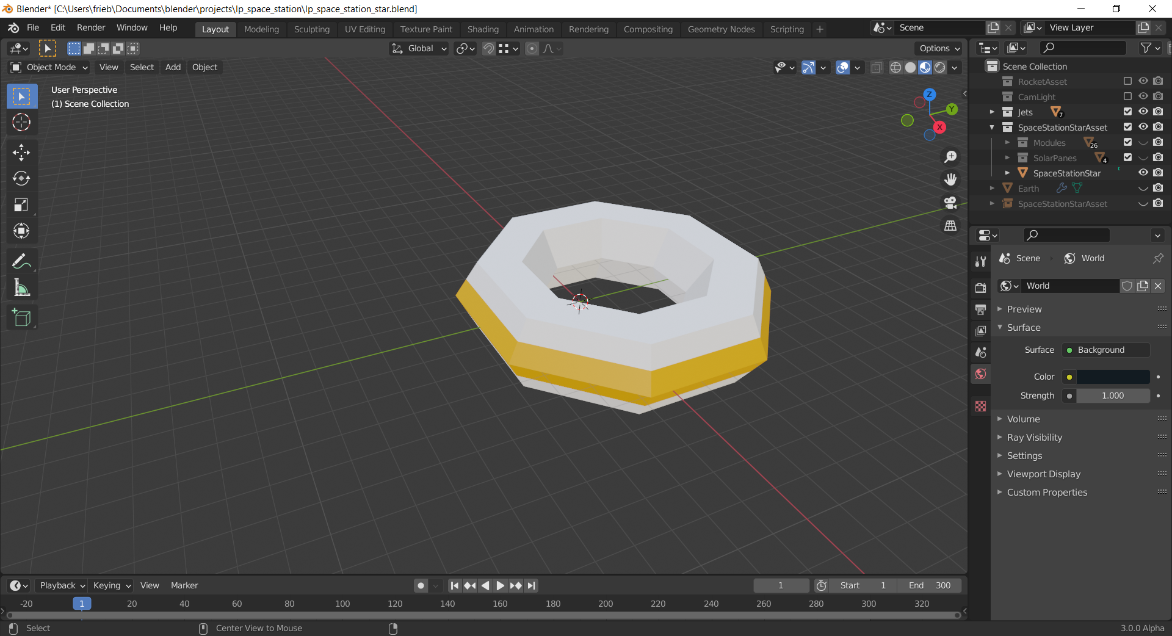Uncheck the SpaceStationStarAsset collection checkbox
Screen dimensions: 1172x636
tap(1127, 127)
